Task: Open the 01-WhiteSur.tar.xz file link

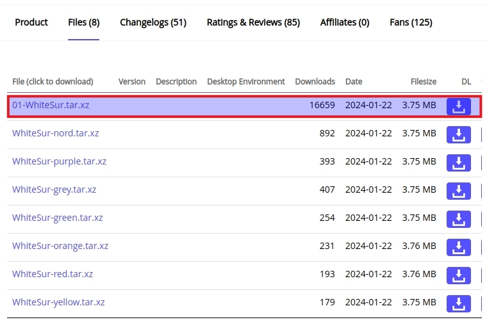Action: tap(51, 105)
